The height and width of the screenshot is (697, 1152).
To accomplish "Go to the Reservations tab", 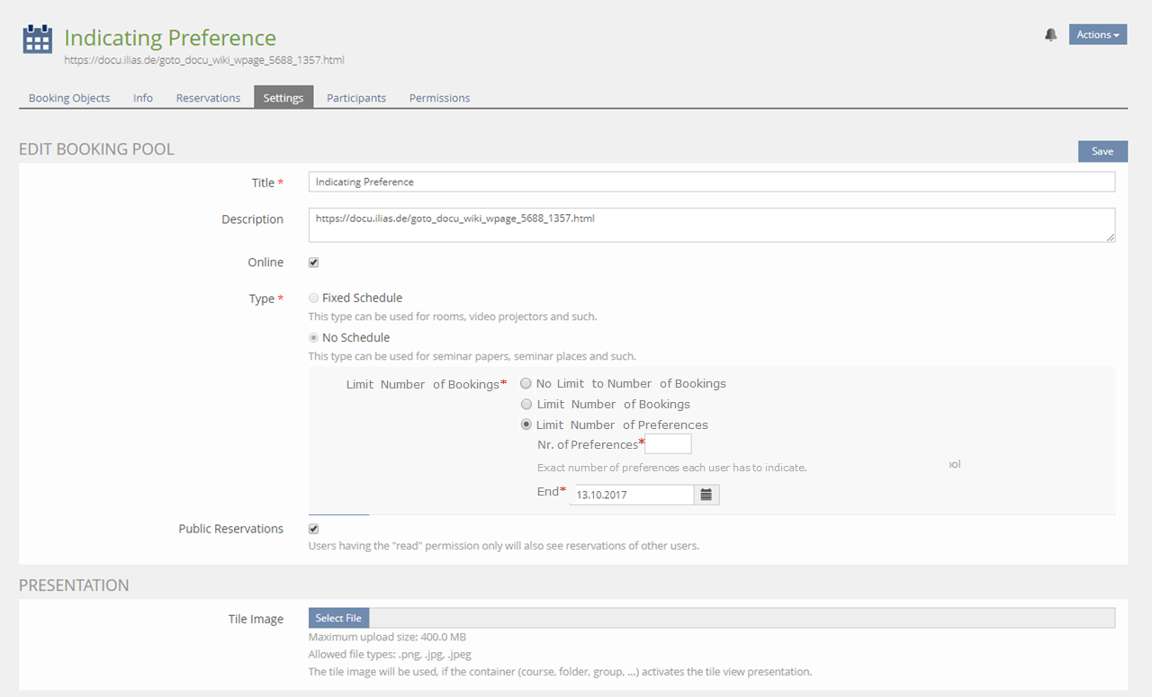I will click(x=208, y=98).
